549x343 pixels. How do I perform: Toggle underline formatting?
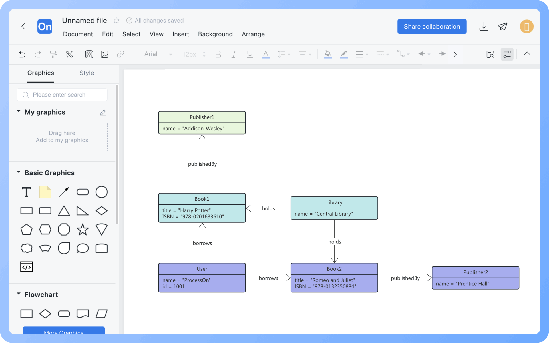click(x=250, y=54)
